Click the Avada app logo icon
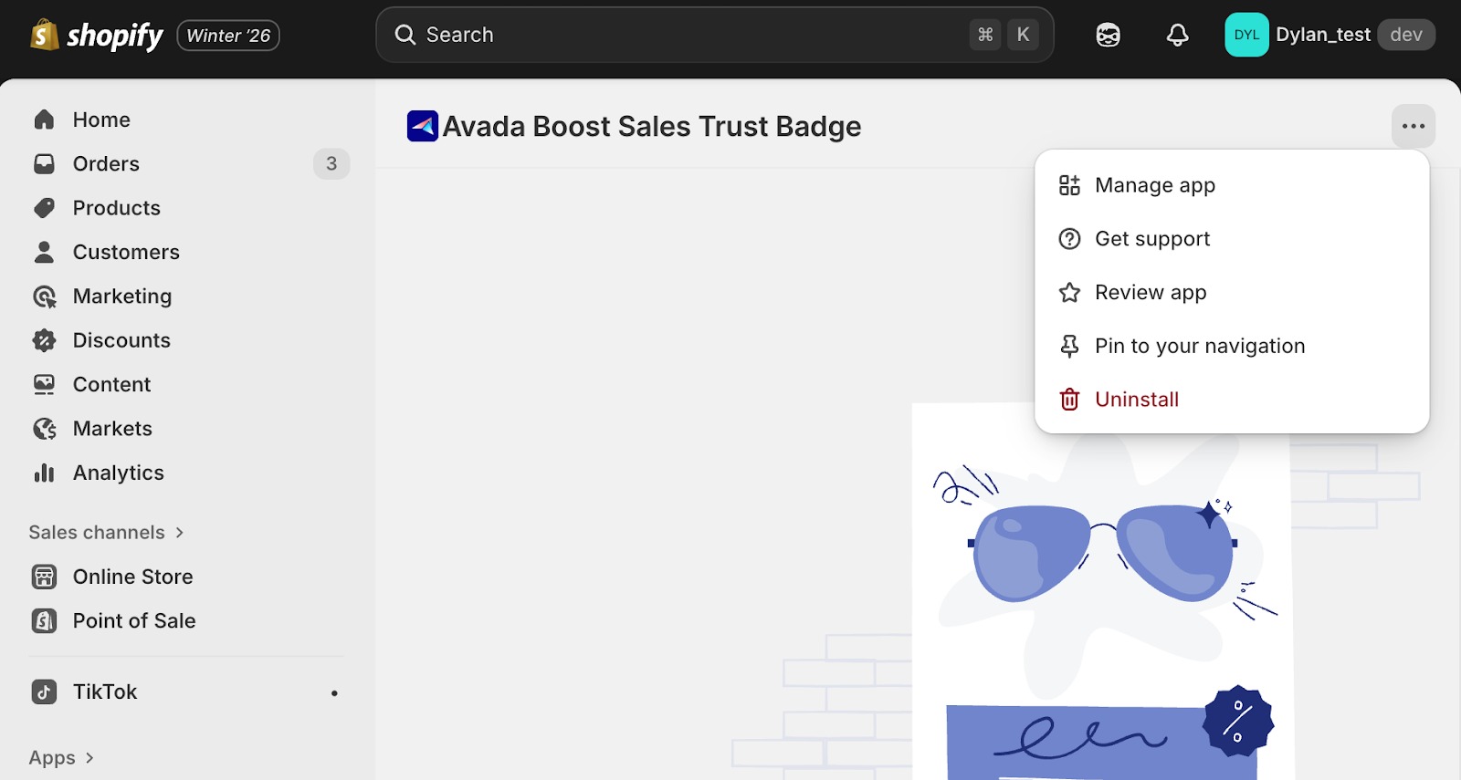The image size is (1461, 780). tap(423, 126)
